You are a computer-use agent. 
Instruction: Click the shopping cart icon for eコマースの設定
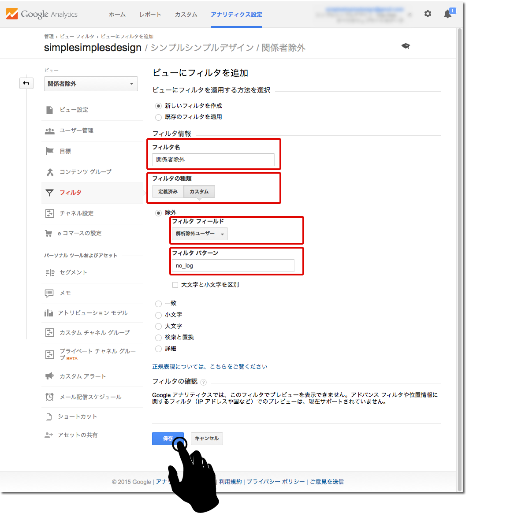49,233
